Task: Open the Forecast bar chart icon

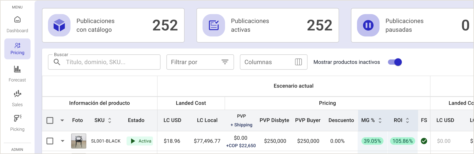Action: (17, 69)
